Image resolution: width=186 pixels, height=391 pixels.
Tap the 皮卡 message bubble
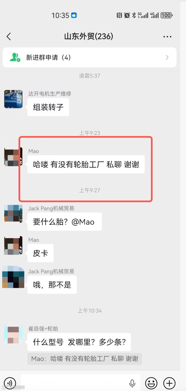coord(41,253)
